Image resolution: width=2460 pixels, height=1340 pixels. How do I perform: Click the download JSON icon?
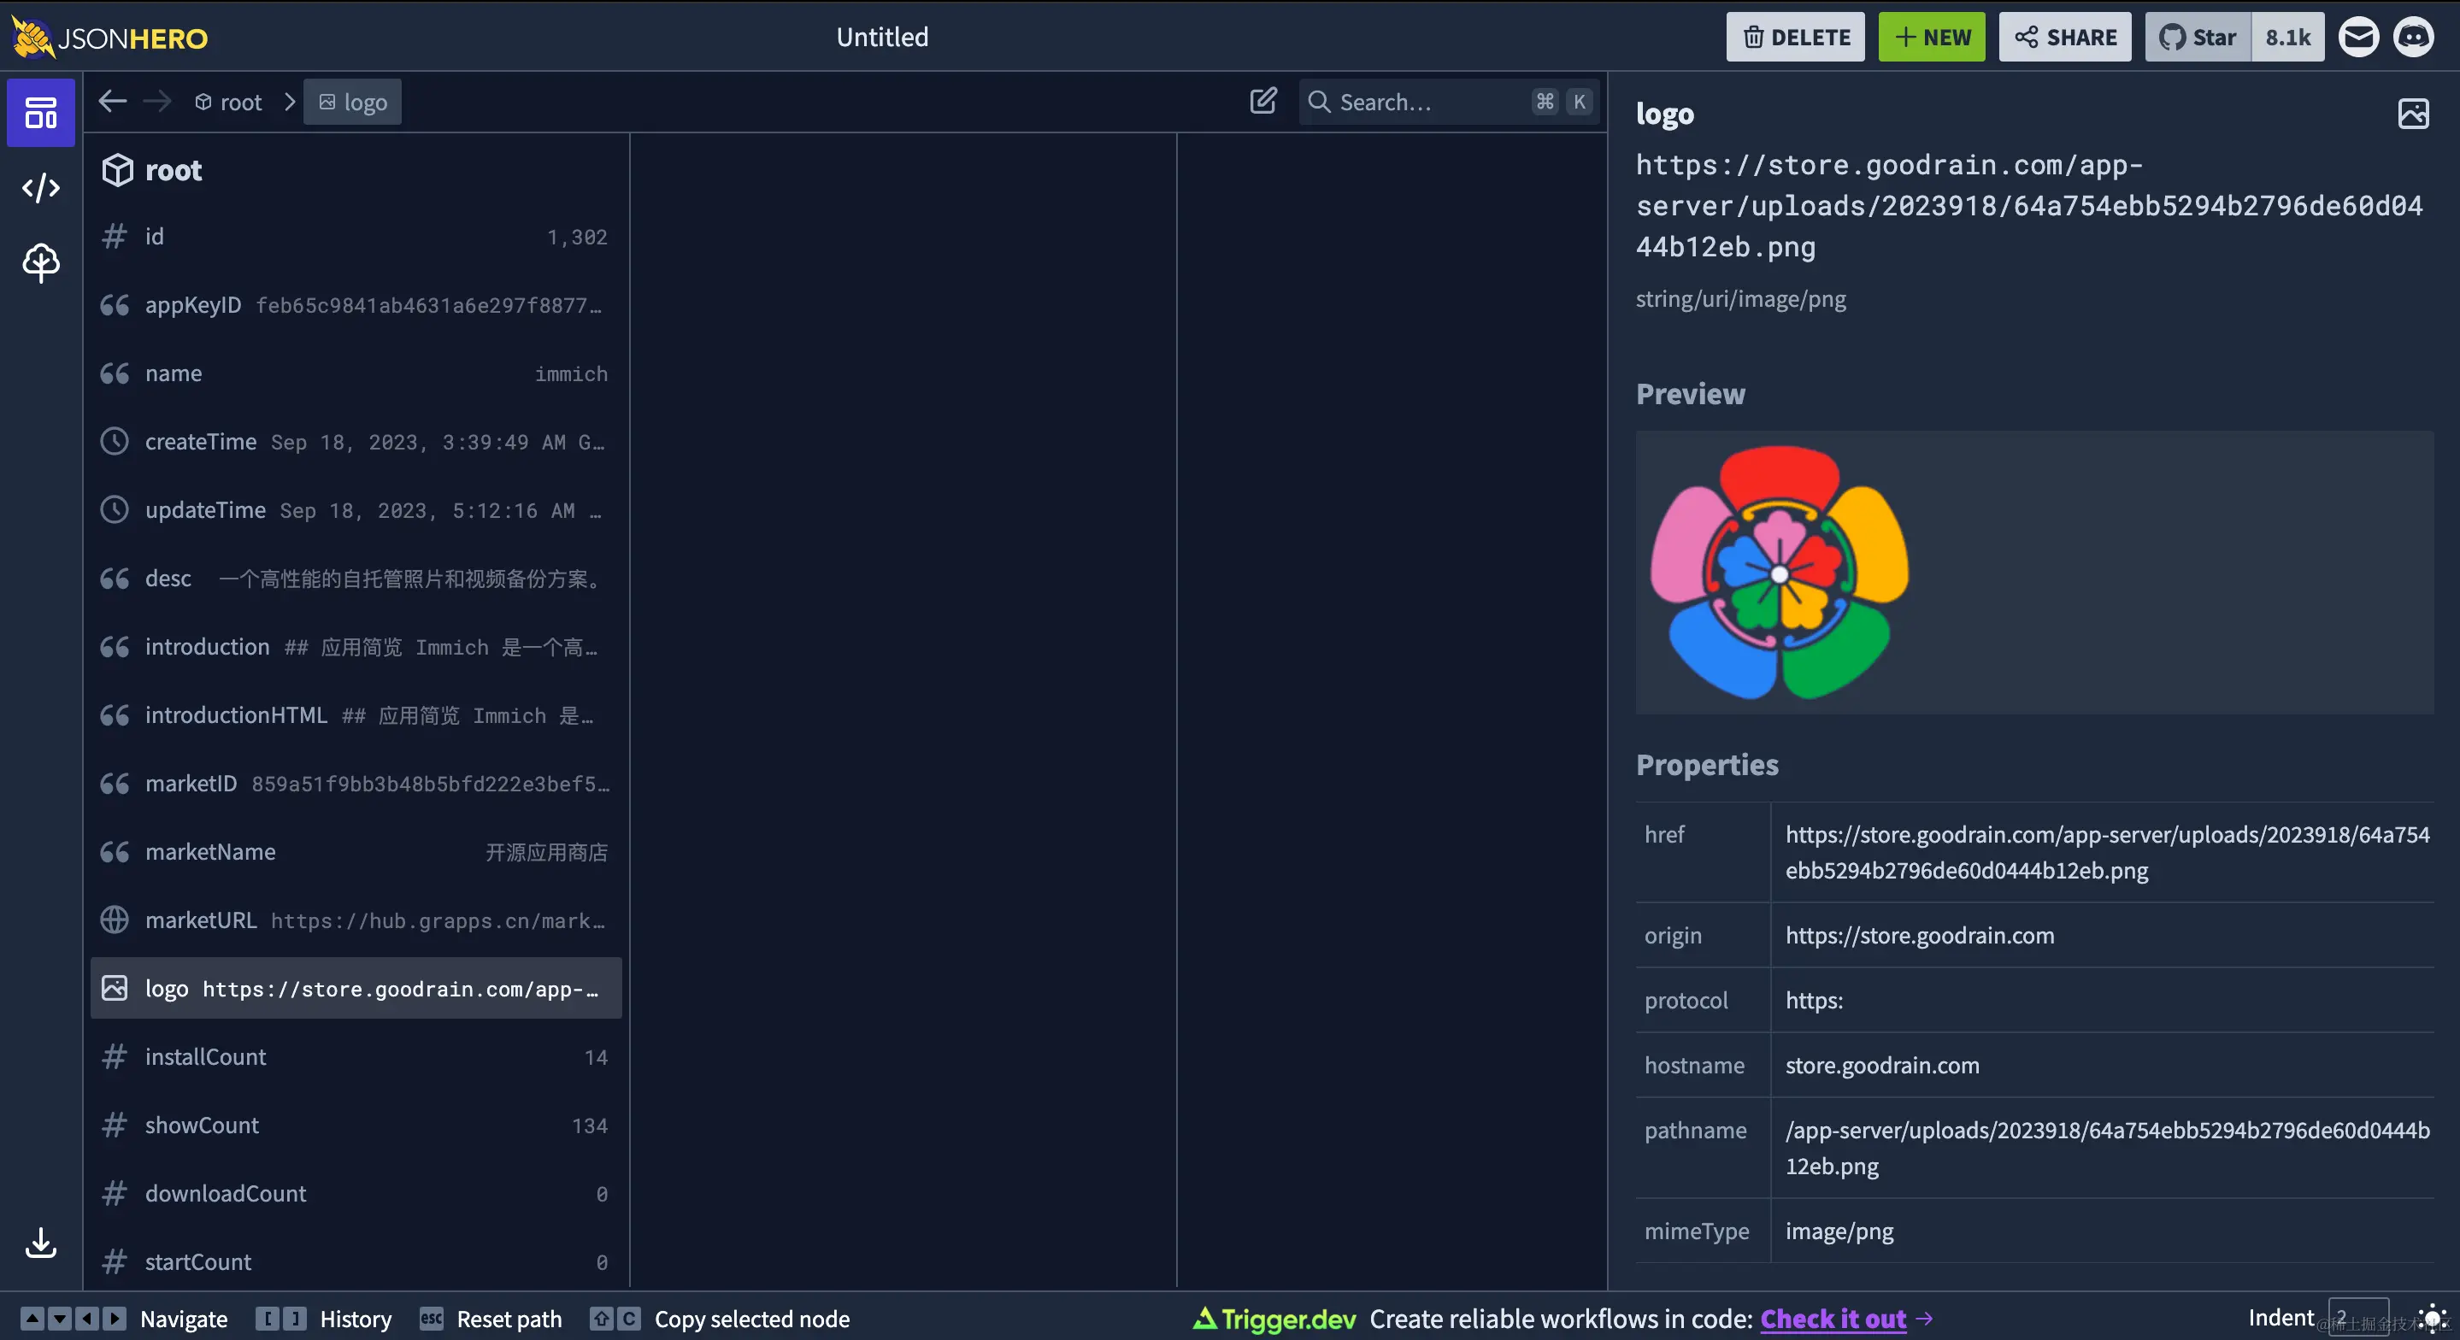click(x=40, y=1242)
